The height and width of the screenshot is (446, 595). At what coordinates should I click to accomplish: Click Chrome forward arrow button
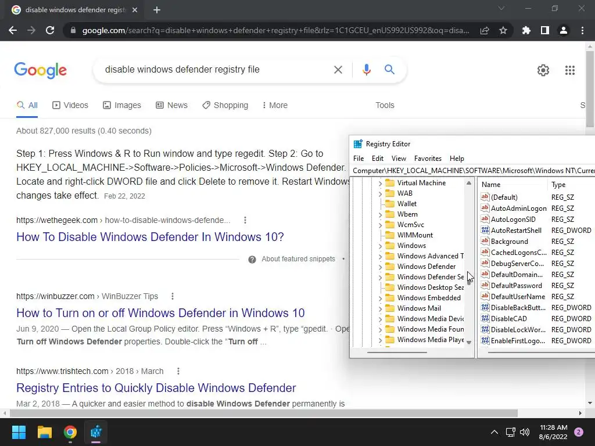(x=31, y=30)
